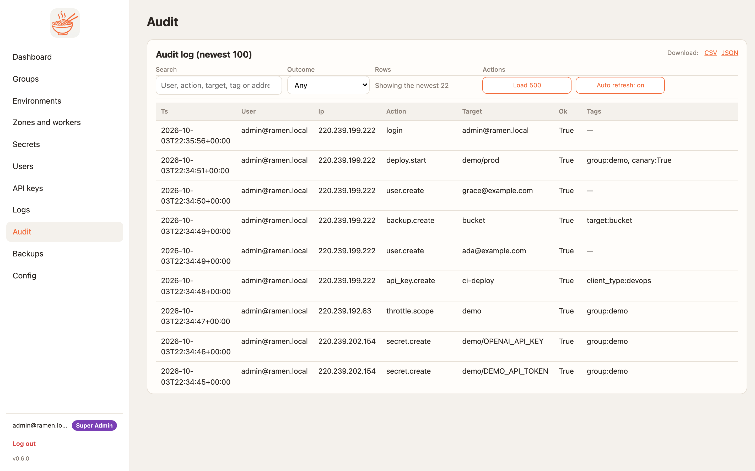
Task: Click the demo/prod target cell
Action: coord(481,160)
